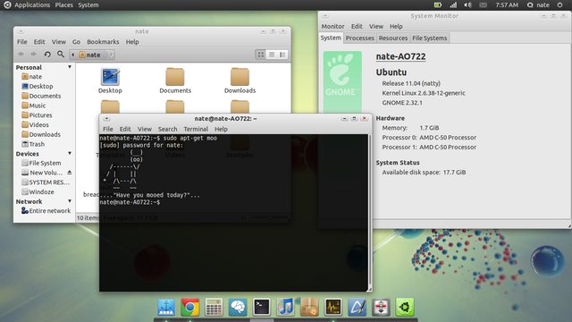The width and height of the screenshot is (572, 322).
Task: Open the terminal icon in the dock
Action: (x=262, y=307)
